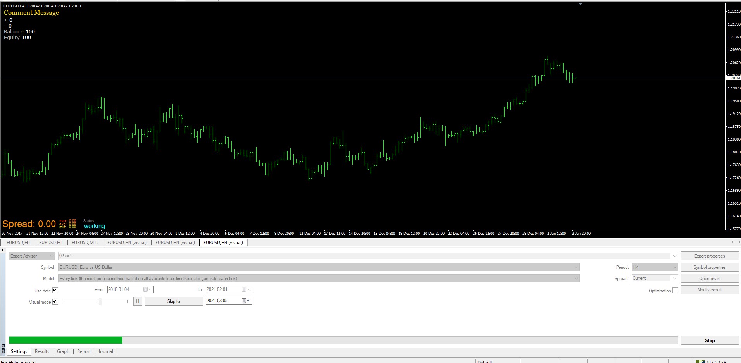Click the Modify expert button

coord(710,290)
